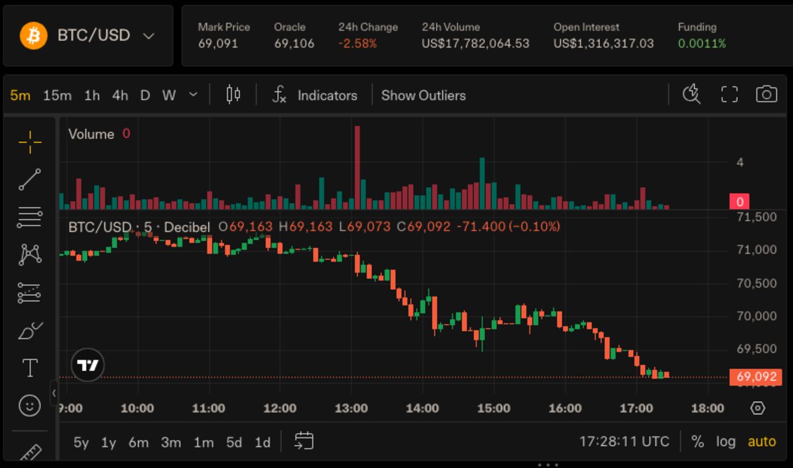Toggle percent scale mode
This screenshot has width=793, height=468.
[x=697, y=442]
